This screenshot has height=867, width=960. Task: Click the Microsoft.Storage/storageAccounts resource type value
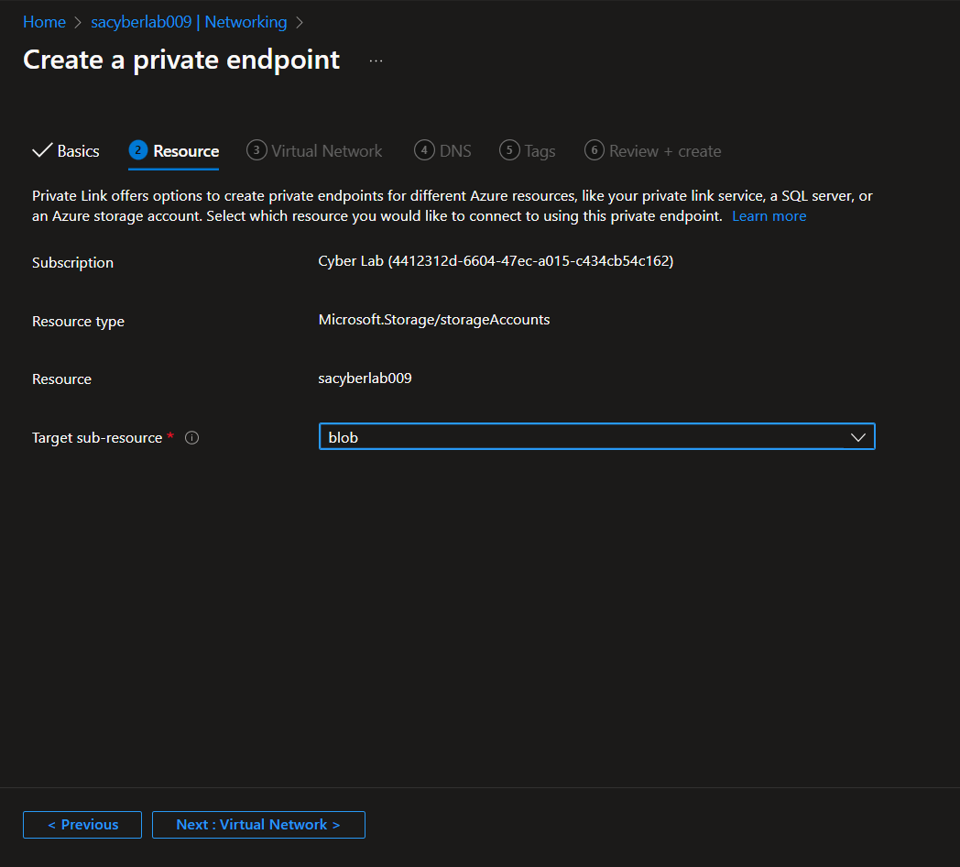[434, 320]
